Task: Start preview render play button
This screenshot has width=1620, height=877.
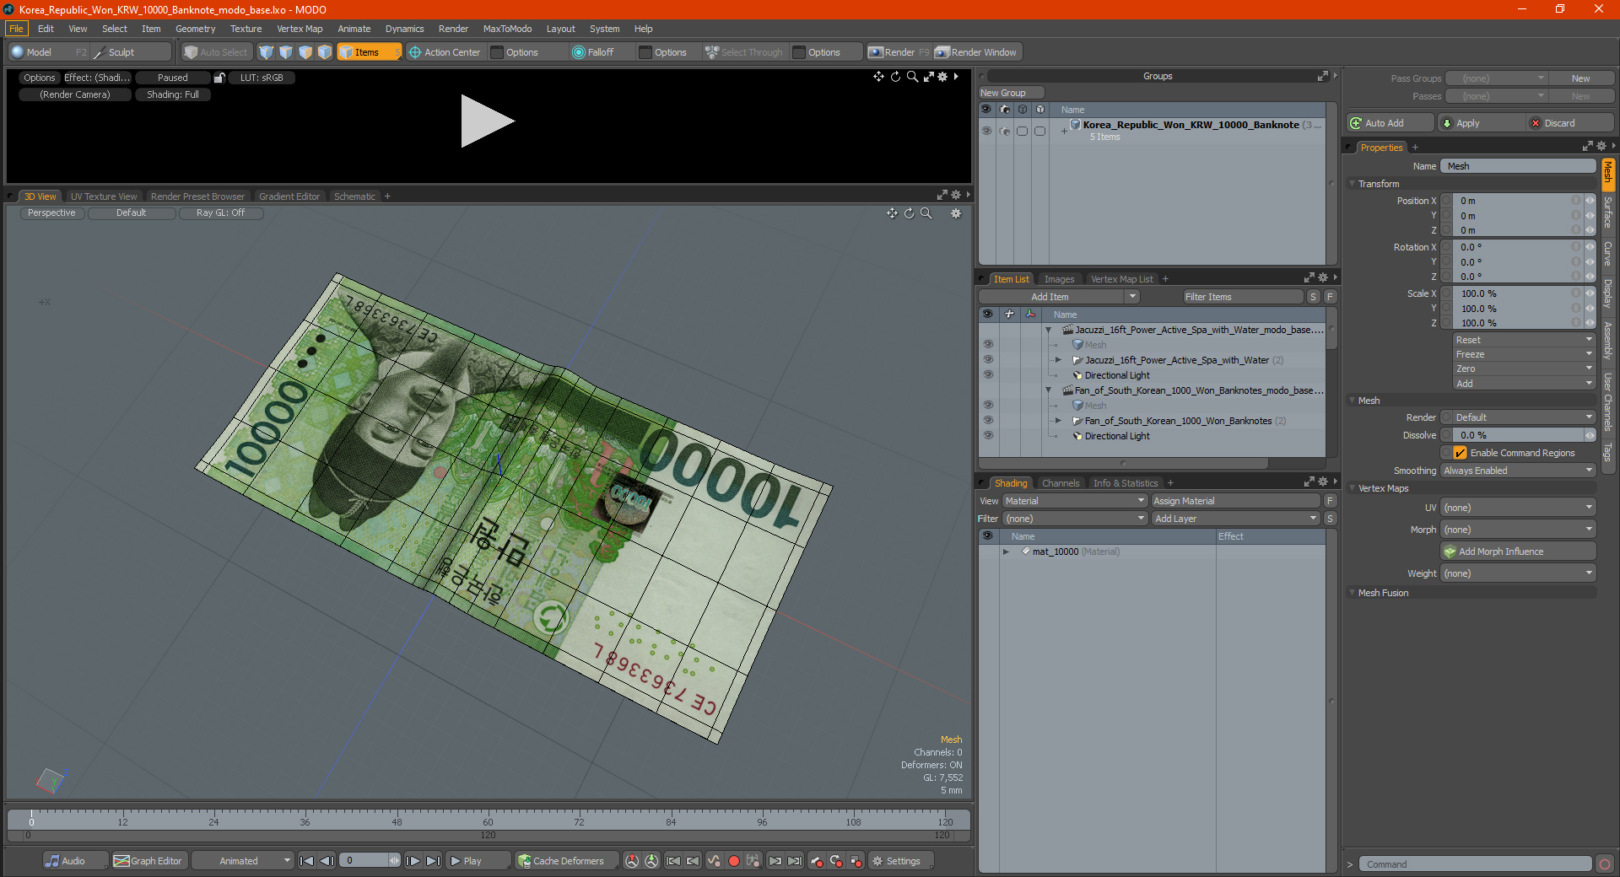Action: tap(487, 121)
